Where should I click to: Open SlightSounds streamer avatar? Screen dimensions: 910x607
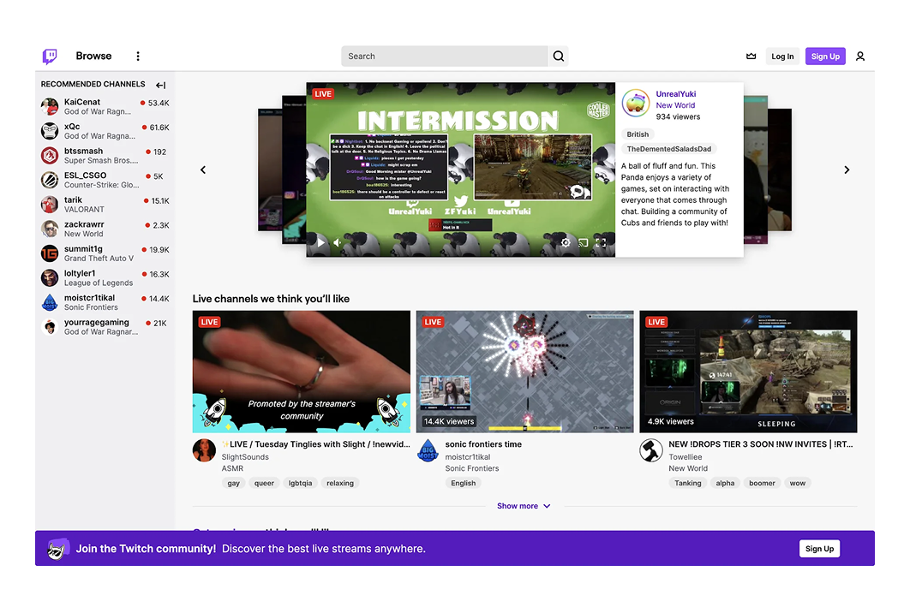204,449
